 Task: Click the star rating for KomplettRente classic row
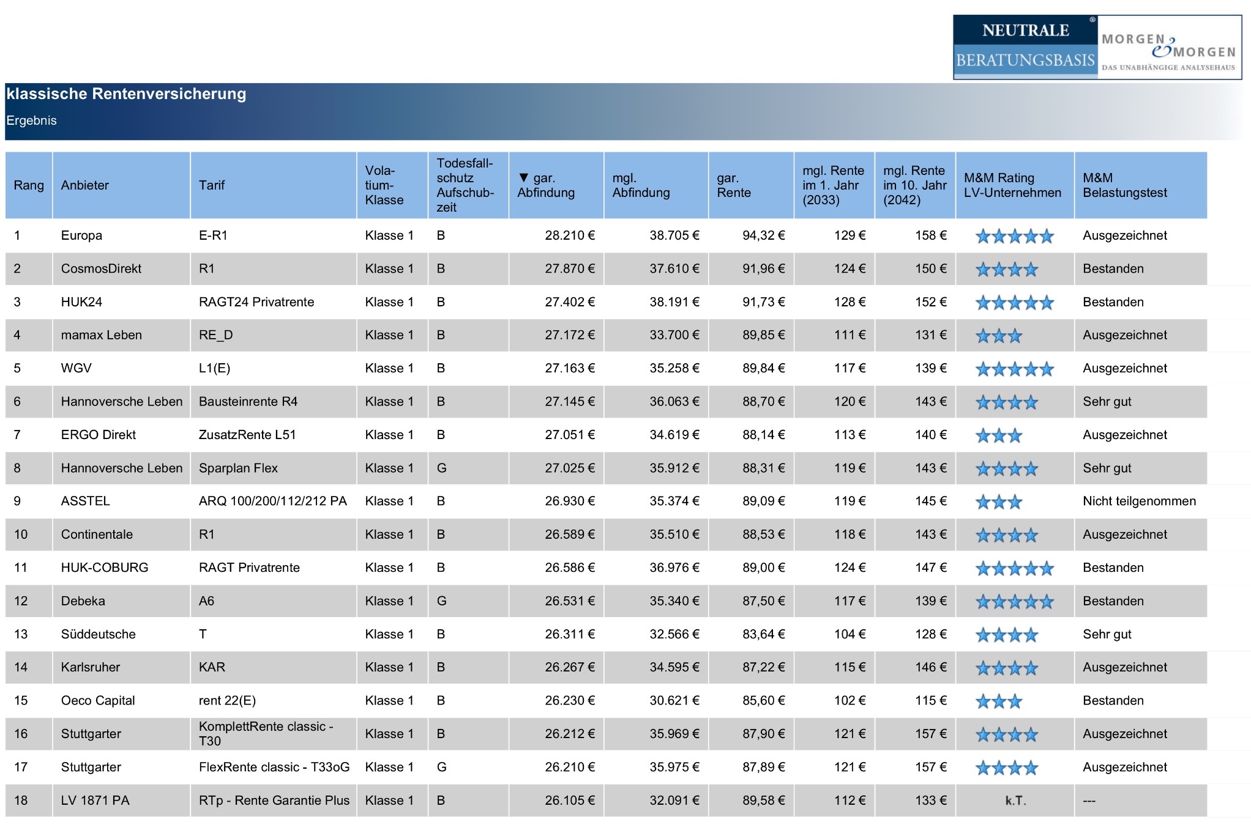point(1007,734)
